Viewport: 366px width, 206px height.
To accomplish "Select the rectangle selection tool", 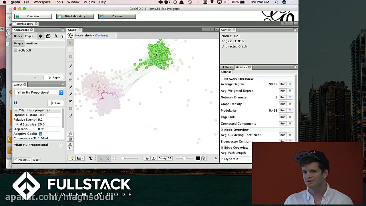I will pyautogui.click(x=70, y=50).
